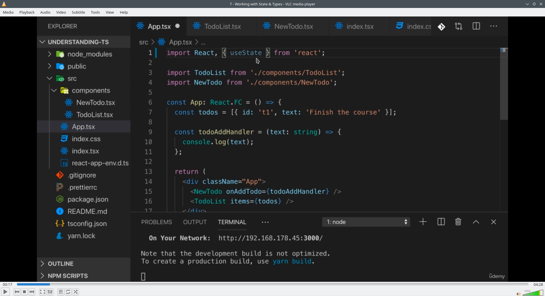Switch to the PROBLEMS panel tab
This screenshot has width=545, height=296.
pos(157,222)
